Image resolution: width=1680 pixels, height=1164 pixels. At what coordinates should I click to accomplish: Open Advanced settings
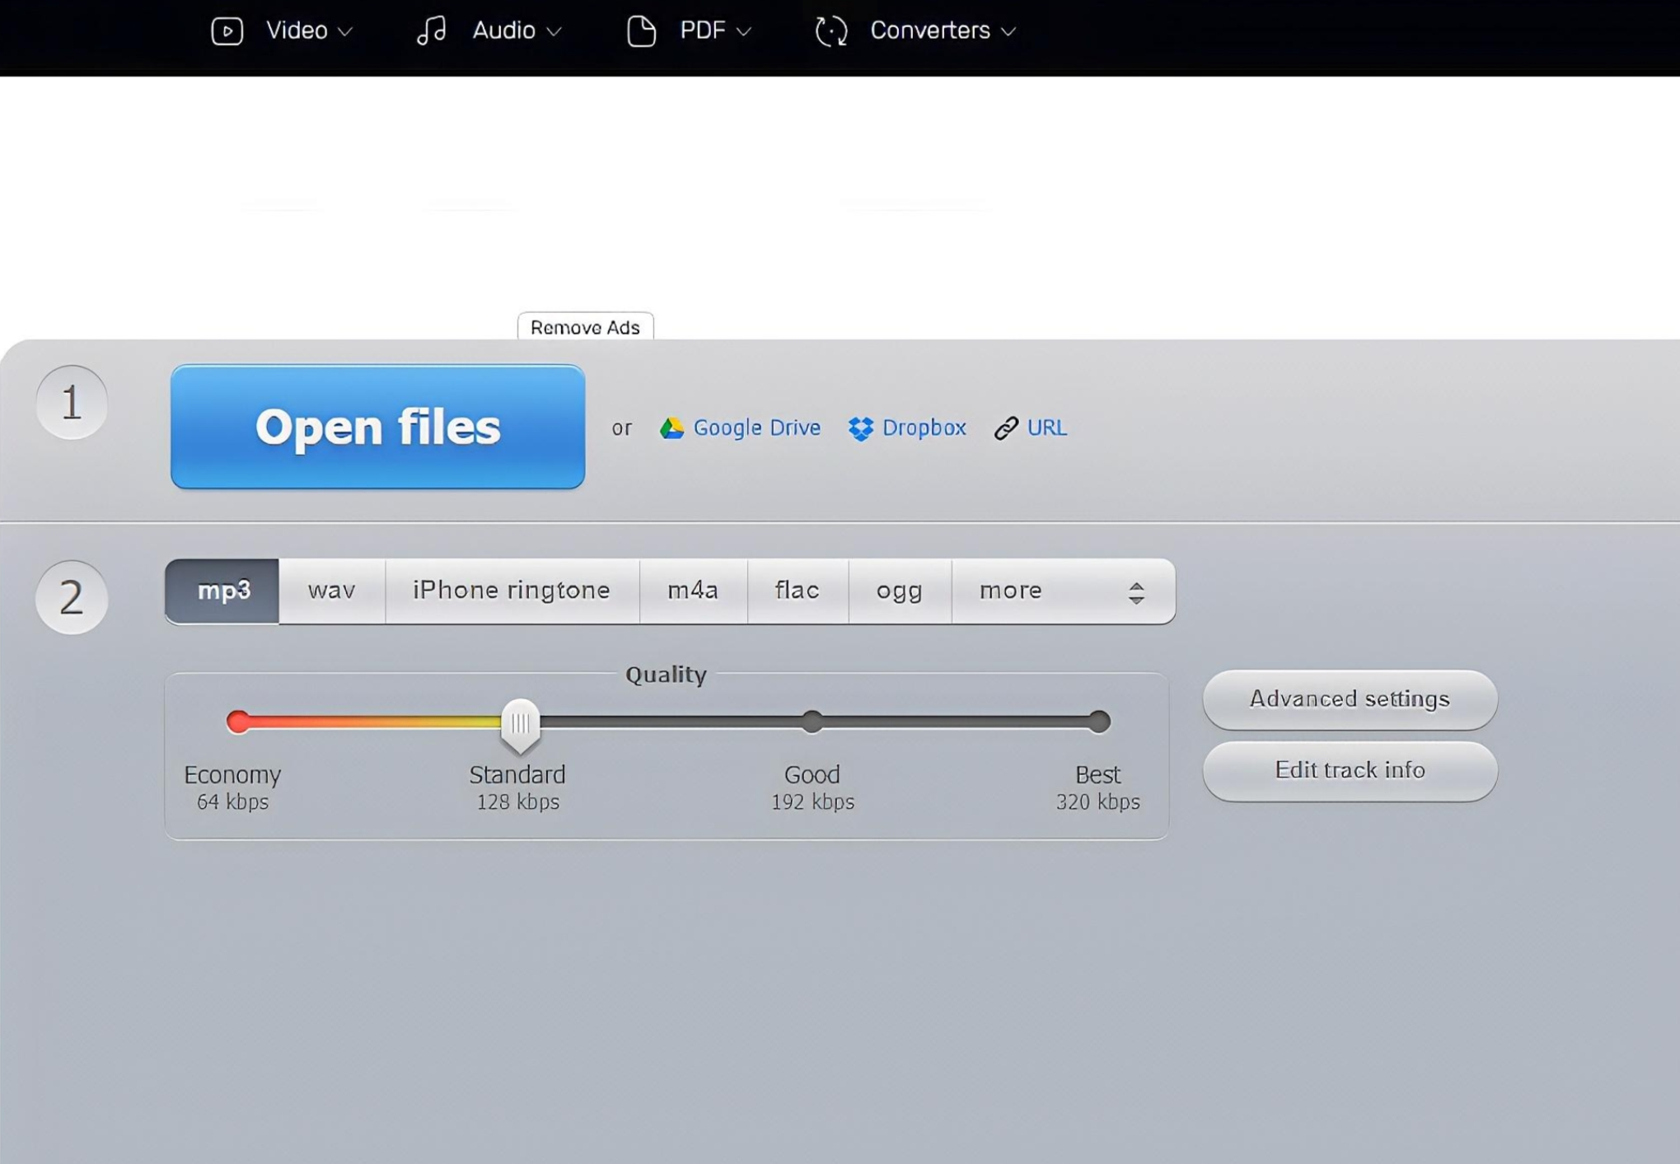(x=1349, y=699)
